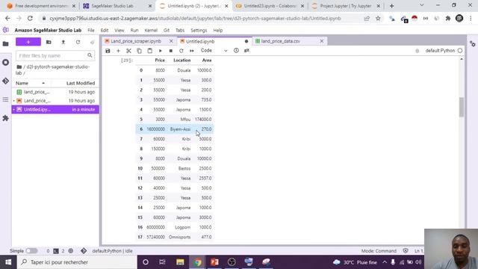This screenshot has height=269, width=478.
Task: Open the Git sidebar panel icon
Action: pos(5,81)
